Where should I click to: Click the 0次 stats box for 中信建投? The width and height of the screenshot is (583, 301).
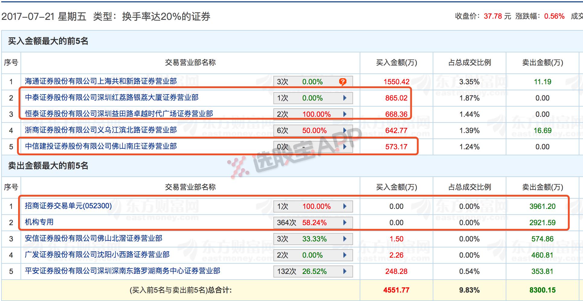[313, 147]
